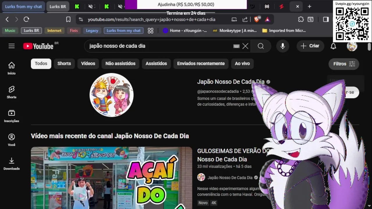Open the browser extensions puzzle icon

pos(301,19)
